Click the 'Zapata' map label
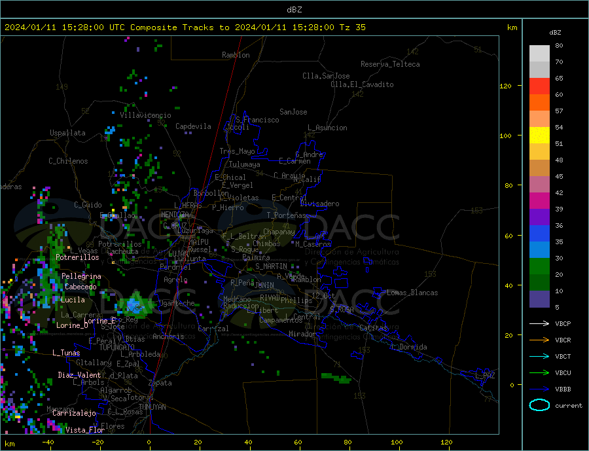This screenshot has height=451, width=589. 160,383
